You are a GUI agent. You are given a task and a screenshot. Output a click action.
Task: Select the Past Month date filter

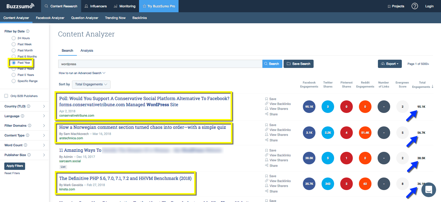13,50
